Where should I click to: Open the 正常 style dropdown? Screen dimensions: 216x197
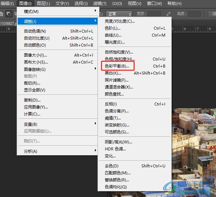[x=119, y=14]
